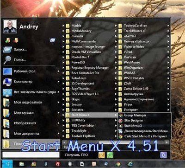Expand the Моя музыка submenu arrow
This screenshot has height=168, width=185.
coord(58,113)
